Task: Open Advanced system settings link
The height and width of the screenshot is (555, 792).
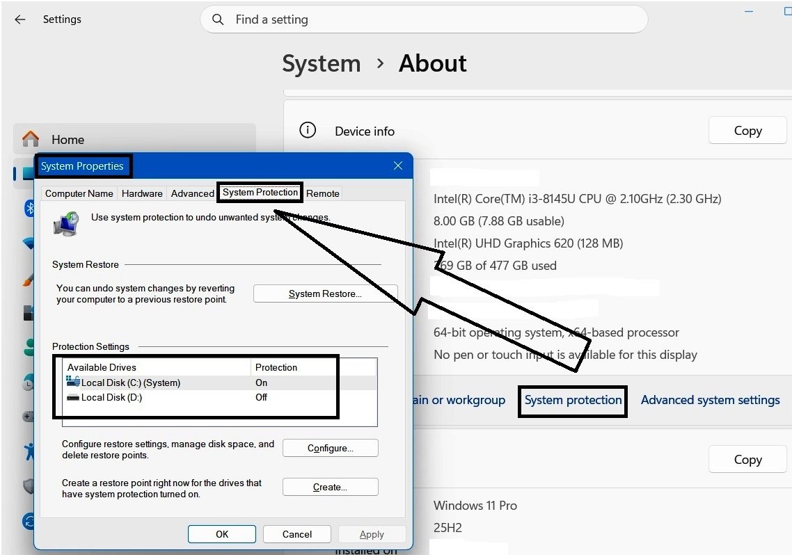Action: coord(710,400)
